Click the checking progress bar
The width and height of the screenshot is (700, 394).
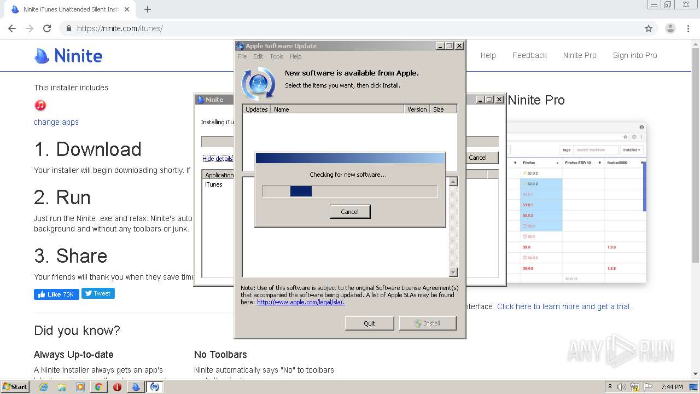click(350, 191)
